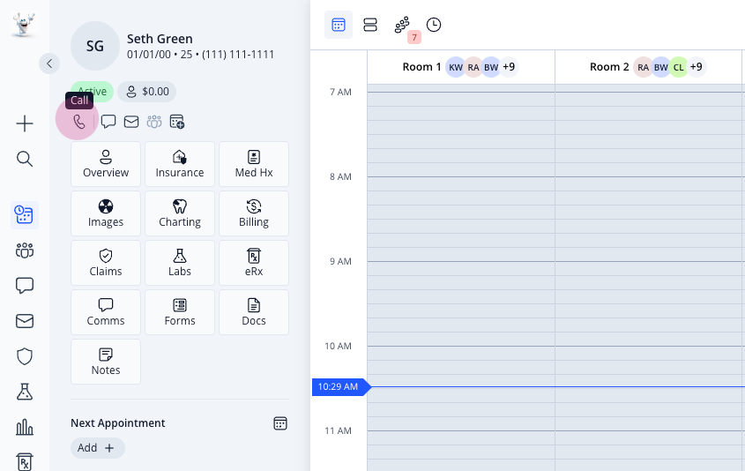Viewport: 745px width, 471px height.
Task: Click the Add next appointment button
Action: (x=97, y=448)
